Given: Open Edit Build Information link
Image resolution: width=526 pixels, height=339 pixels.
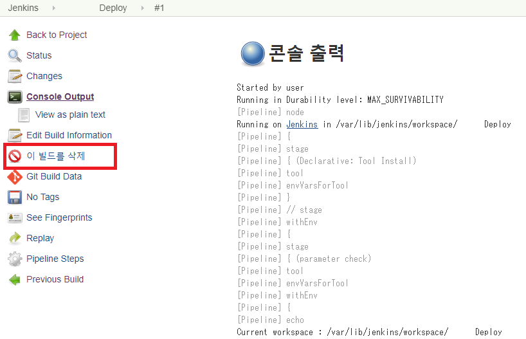Looking at the screenshot, I should pyautogui.click(x=69, y=135).
